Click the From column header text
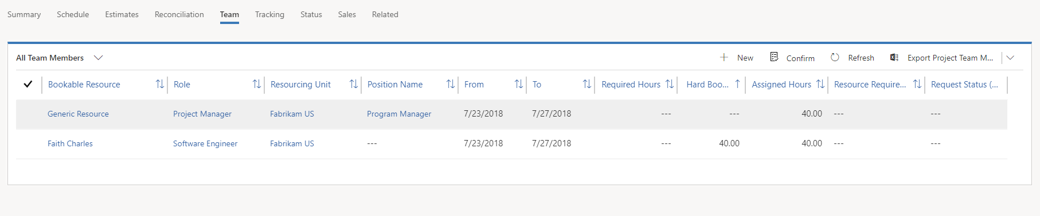Viewport: 1040px width, 216px height. 474,84
